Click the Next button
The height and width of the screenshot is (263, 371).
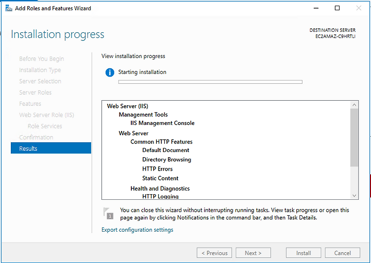(253, 253)
